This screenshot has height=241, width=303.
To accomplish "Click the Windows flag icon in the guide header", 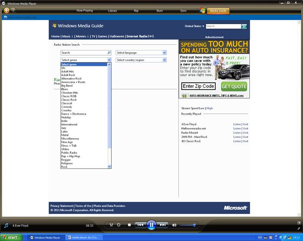I will tap(54, 25).
